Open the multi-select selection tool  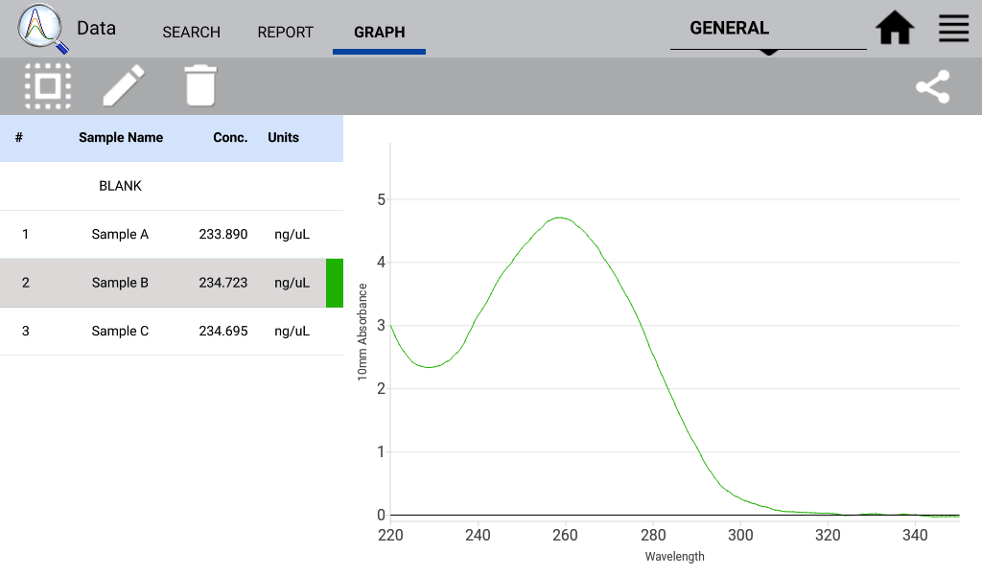pos(46,86)
